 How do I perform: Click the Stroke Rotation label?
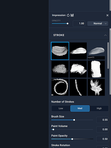pos(61,145)
